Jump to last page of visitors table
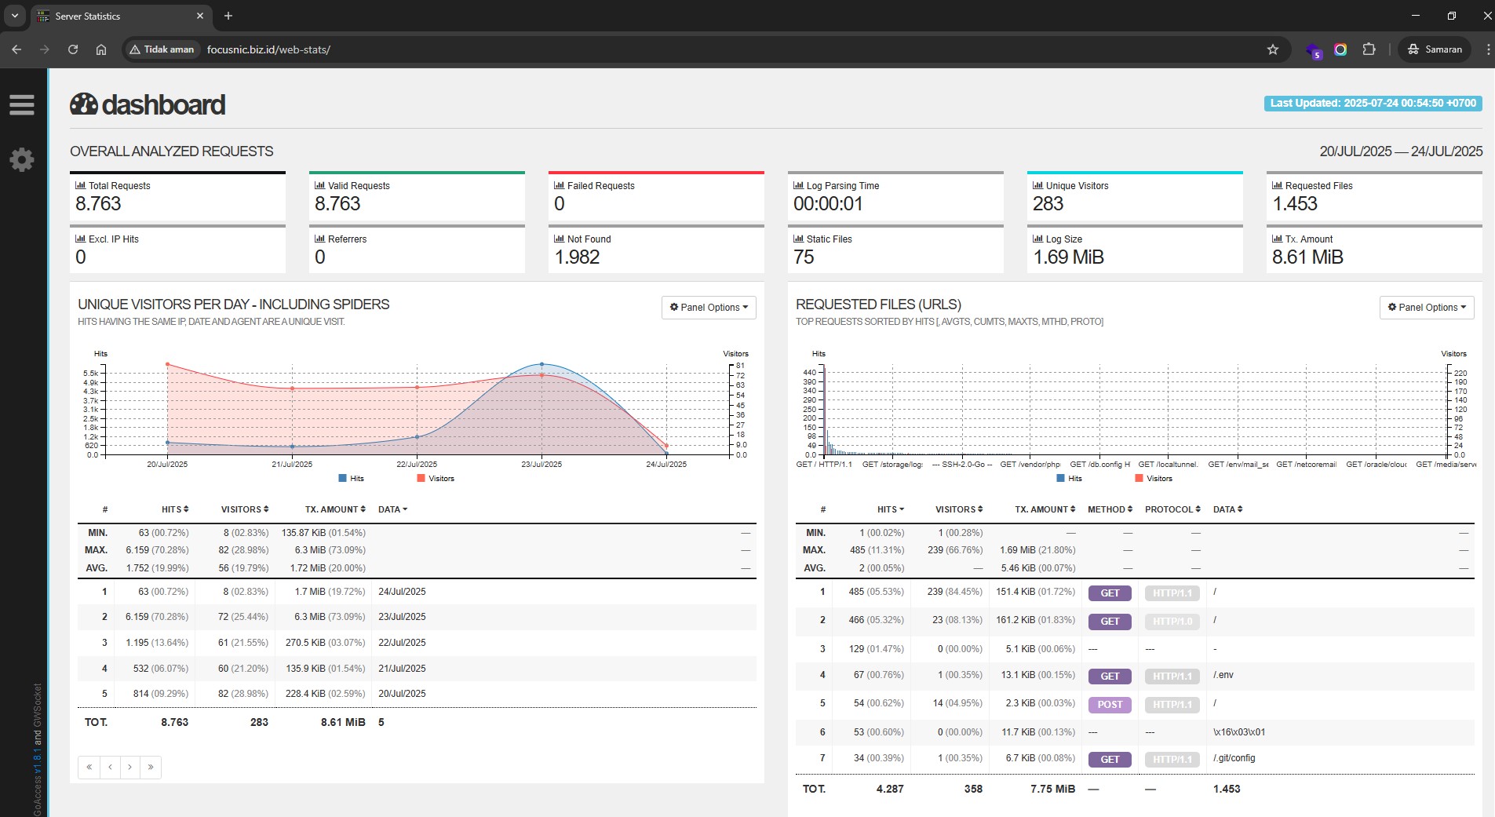This screenshot has height=817, width=1495. pyautogui.click(x=151, y=767)
